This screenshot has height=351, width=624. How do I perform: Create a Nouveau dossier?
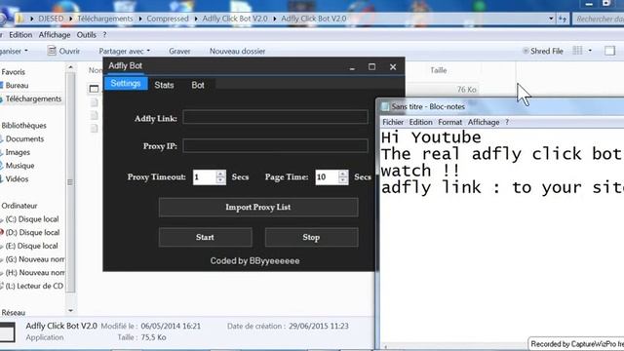pyautogui.click(x=237, y=51)
